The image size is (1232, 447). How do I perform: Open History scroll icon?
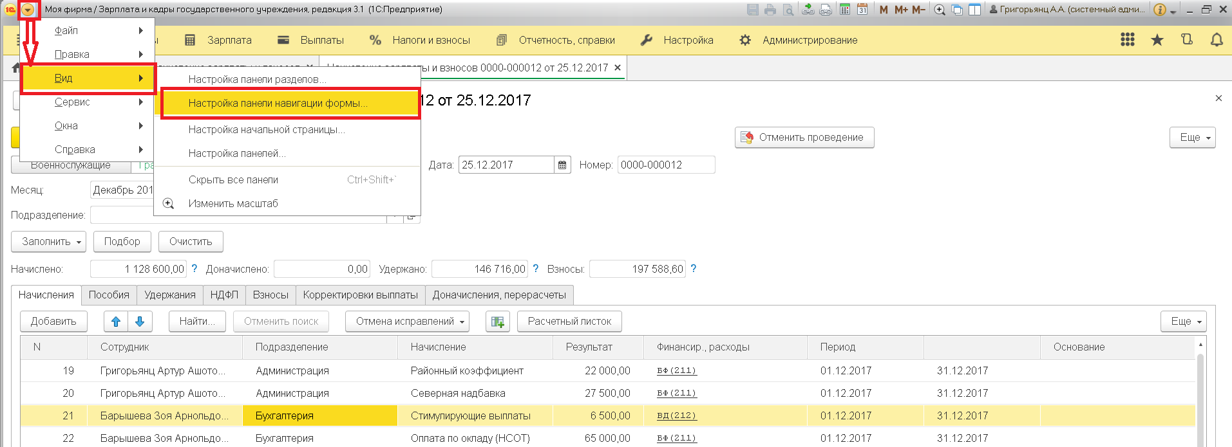(x=1187, y=40)
